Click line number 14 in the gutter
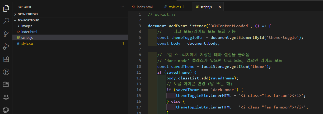The image size is (323, 114). [139, 90]
